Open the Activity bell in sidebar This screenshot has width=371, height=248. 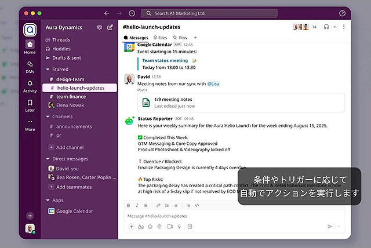[30, 85]
